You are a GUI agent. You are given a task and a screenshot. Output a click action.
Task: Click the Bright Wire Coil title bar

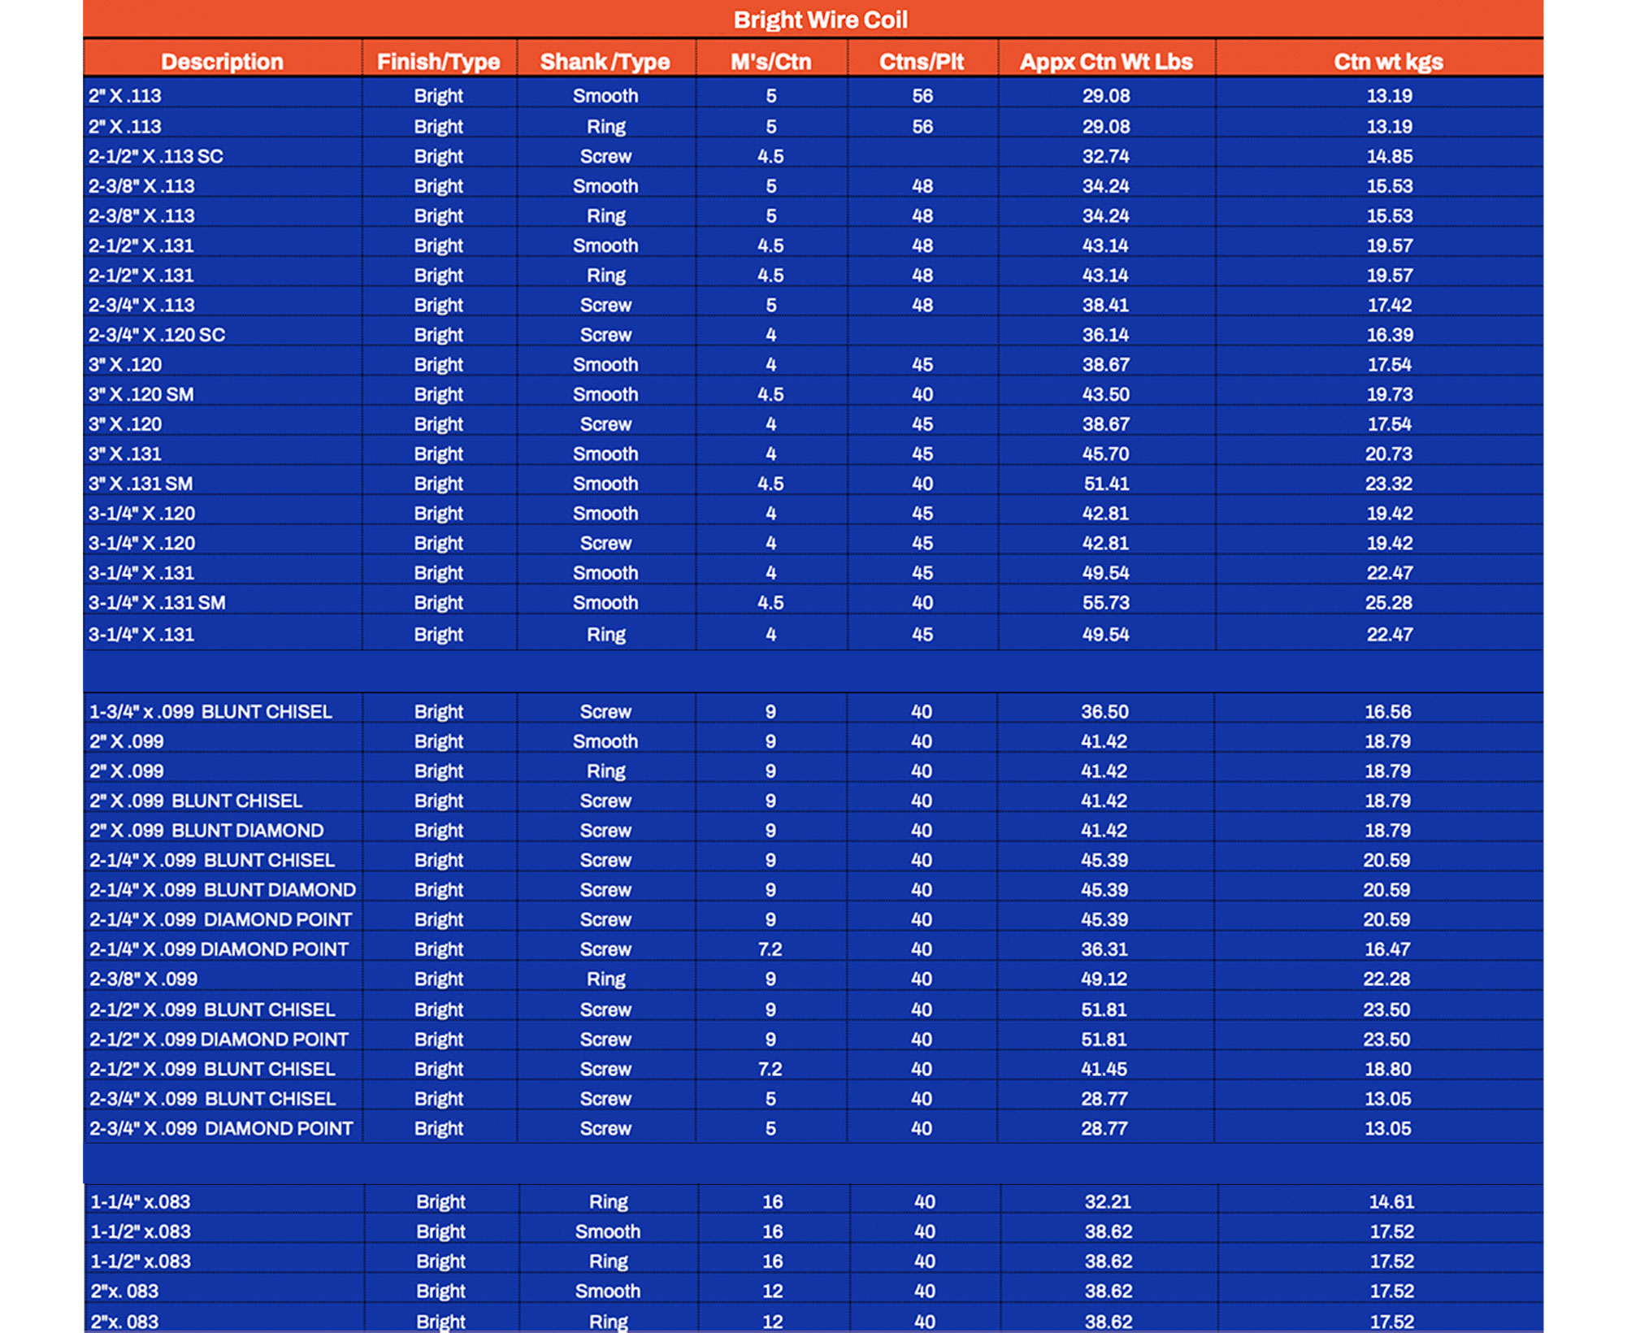(x=819, y=20)
